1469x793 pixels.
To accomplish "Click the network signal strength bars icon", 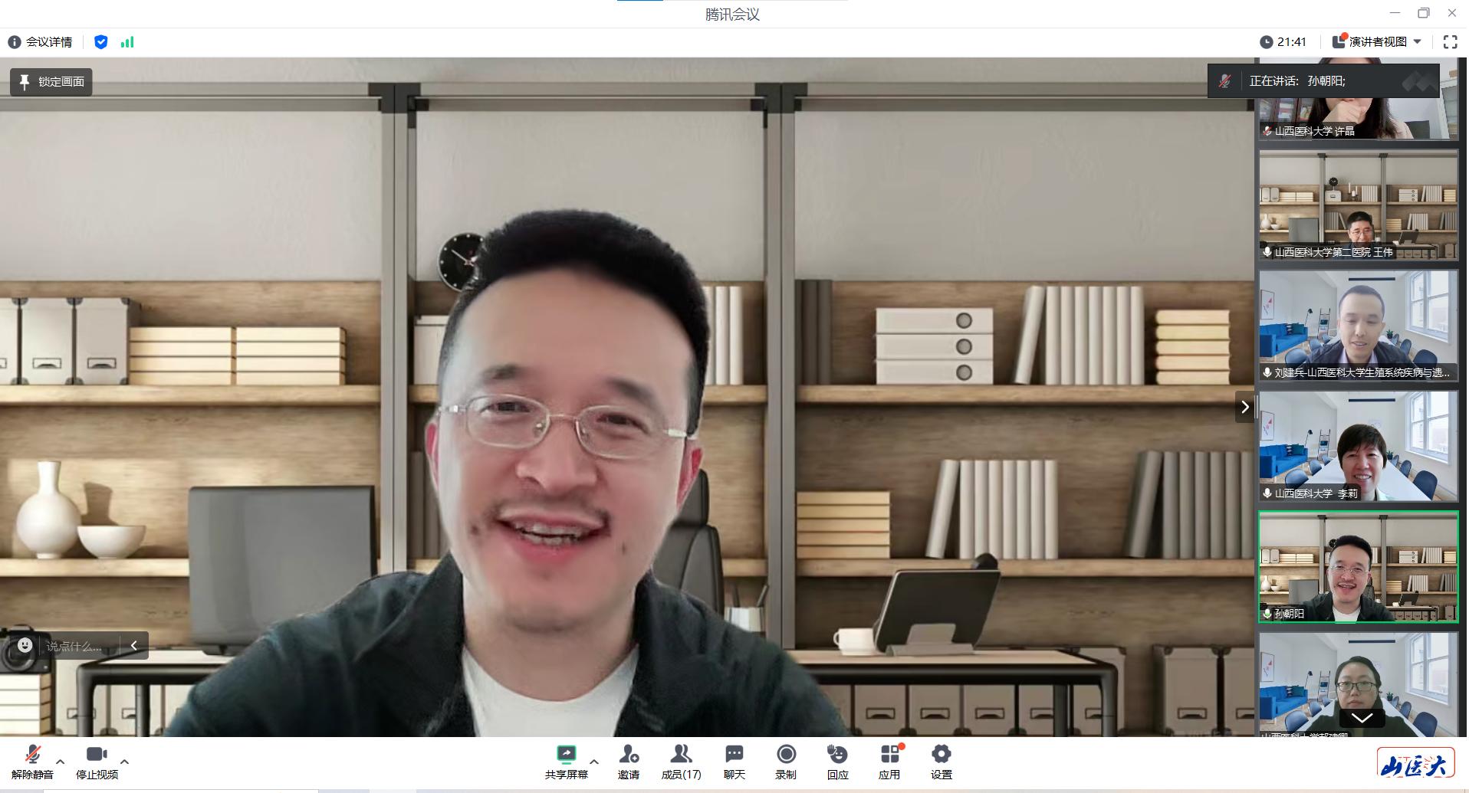I will (127, 42).
